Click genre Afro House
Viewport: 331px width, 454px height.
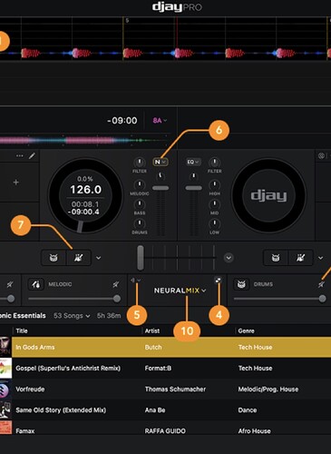pyautogui.click(x=254, y=431)
